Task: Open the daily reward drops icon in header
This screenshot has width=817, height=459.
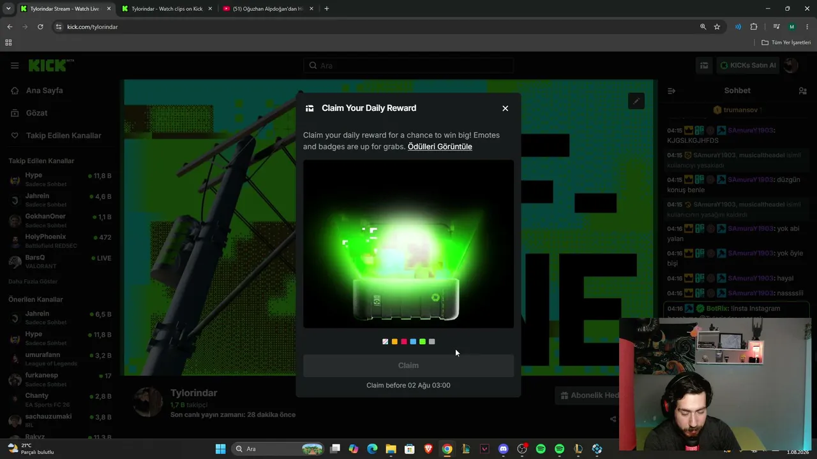Action: pyautogui.click(x=704, y=65)
